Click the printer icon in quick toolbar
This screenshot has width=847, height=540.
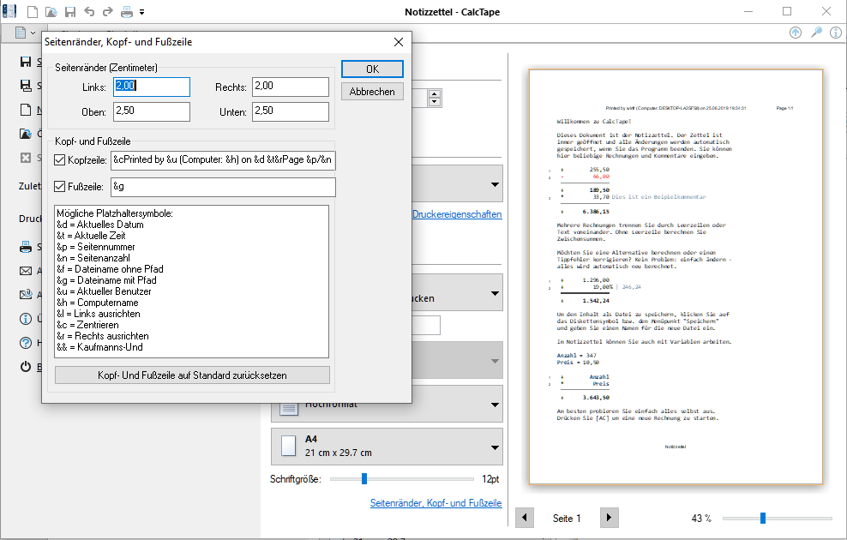[126, 12]
